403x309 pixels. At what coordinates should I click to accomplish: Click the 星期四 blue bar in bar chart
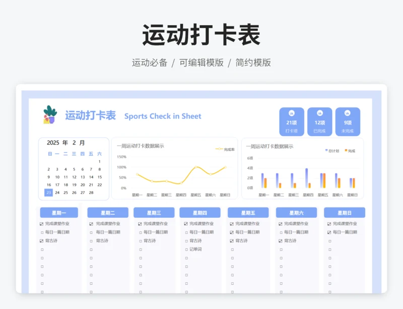coord(306,178)
